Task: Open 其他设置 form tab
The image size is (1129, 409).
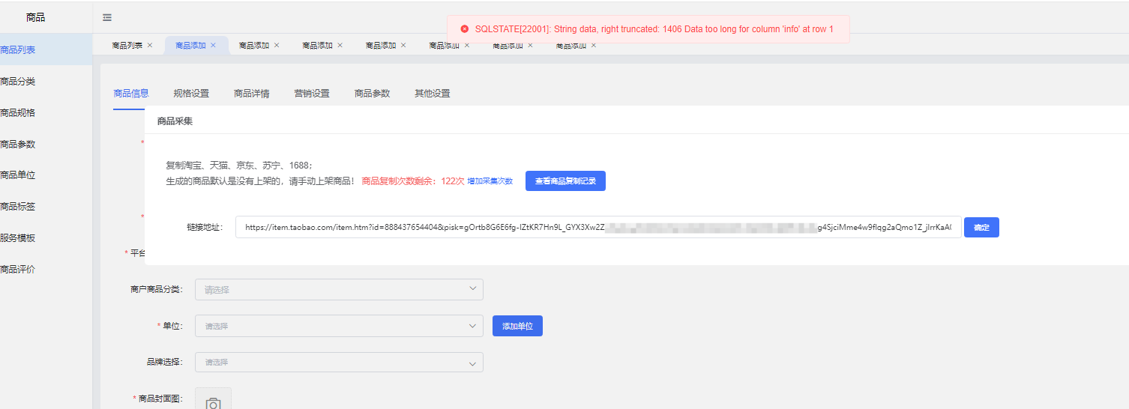Action: tap(433, 94)
